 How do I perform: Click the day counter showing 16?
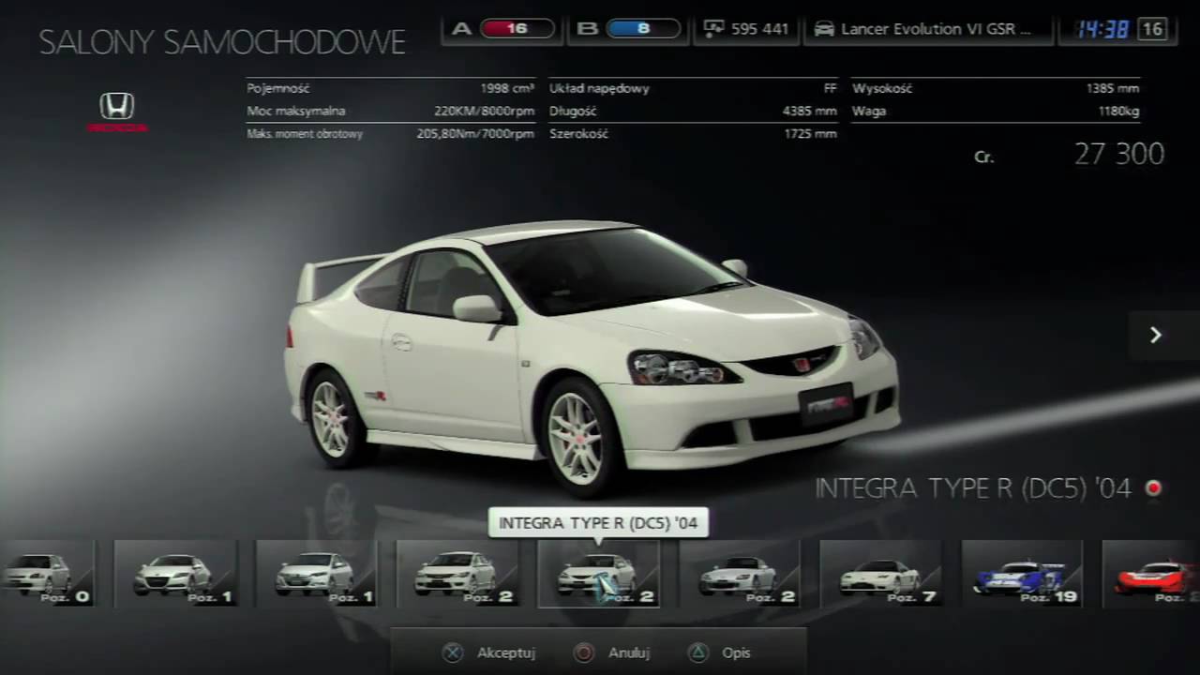pos(1152,29)
